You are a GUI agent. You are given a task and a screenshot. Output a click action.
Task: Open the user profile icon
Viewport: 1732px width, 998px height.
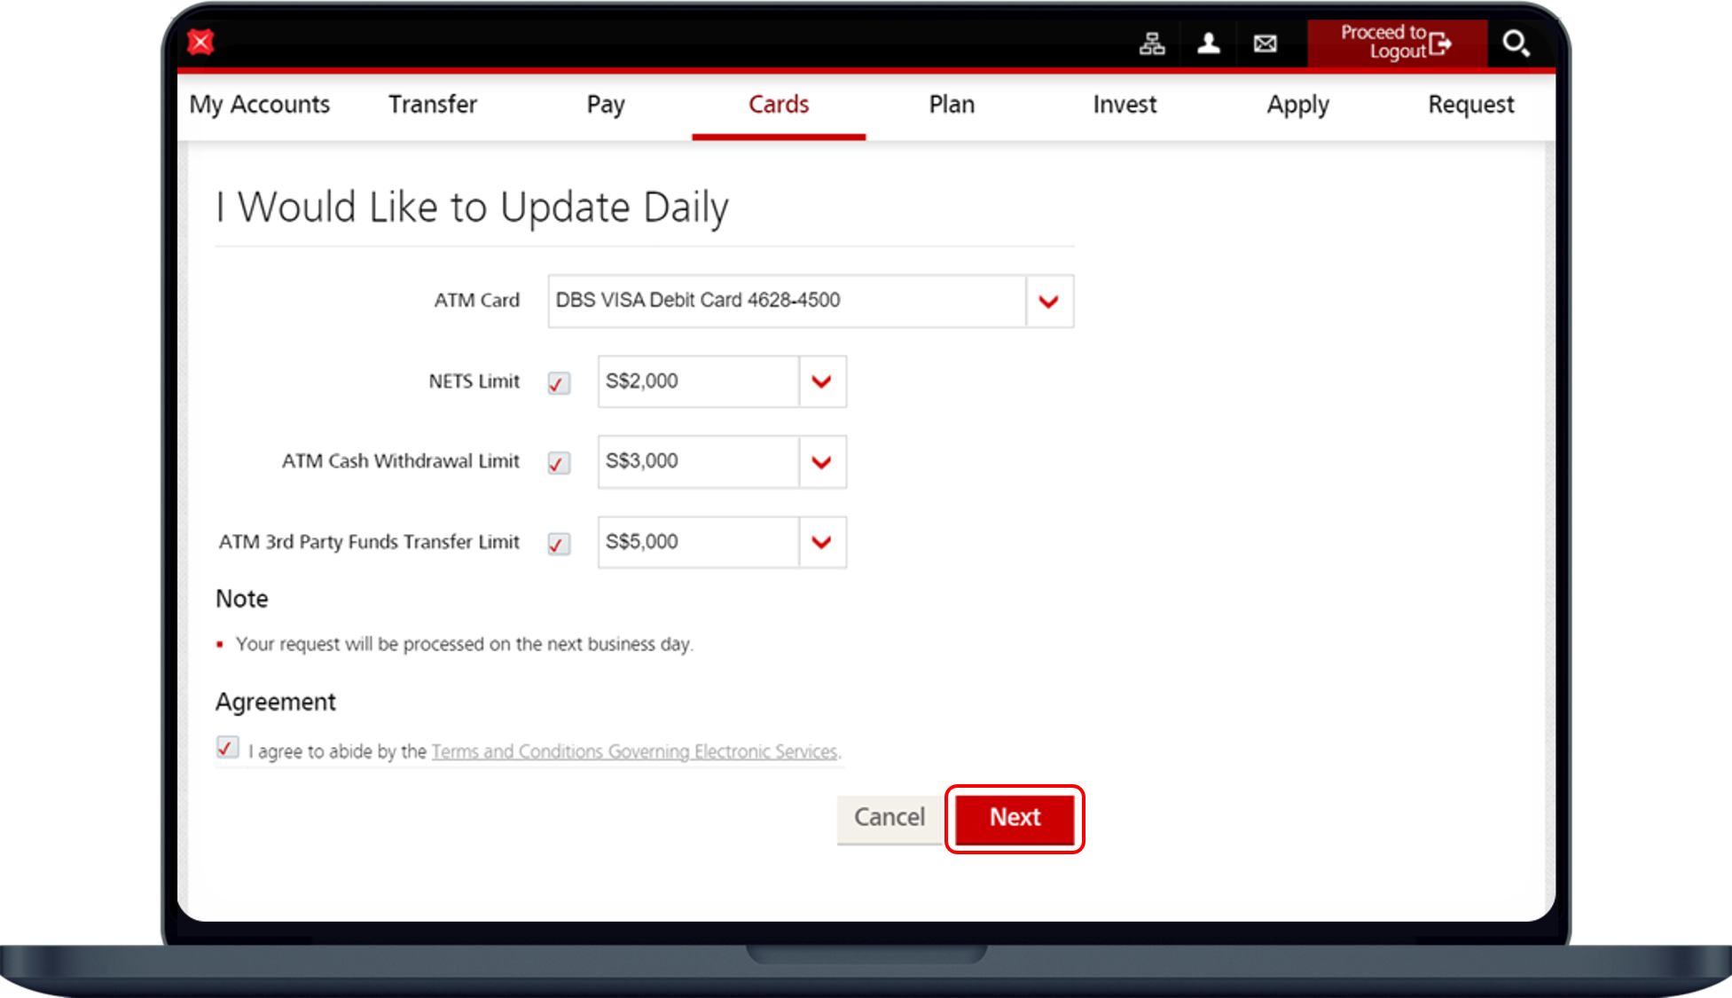tap(1208, 43)
